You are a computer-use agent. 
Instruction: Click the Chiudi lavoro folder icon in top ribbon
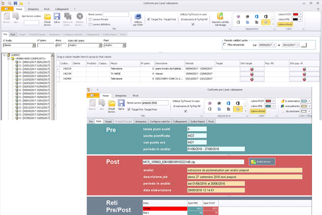point(47,17)
